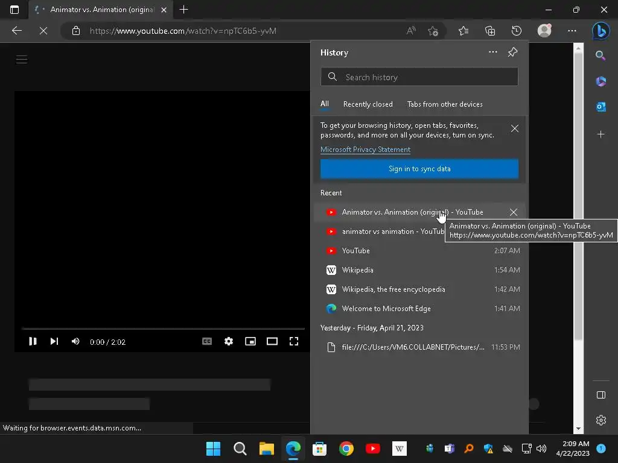Viewport: 618px width, 463px height.
Task: Open video settings gear
Action: (229, 341)
